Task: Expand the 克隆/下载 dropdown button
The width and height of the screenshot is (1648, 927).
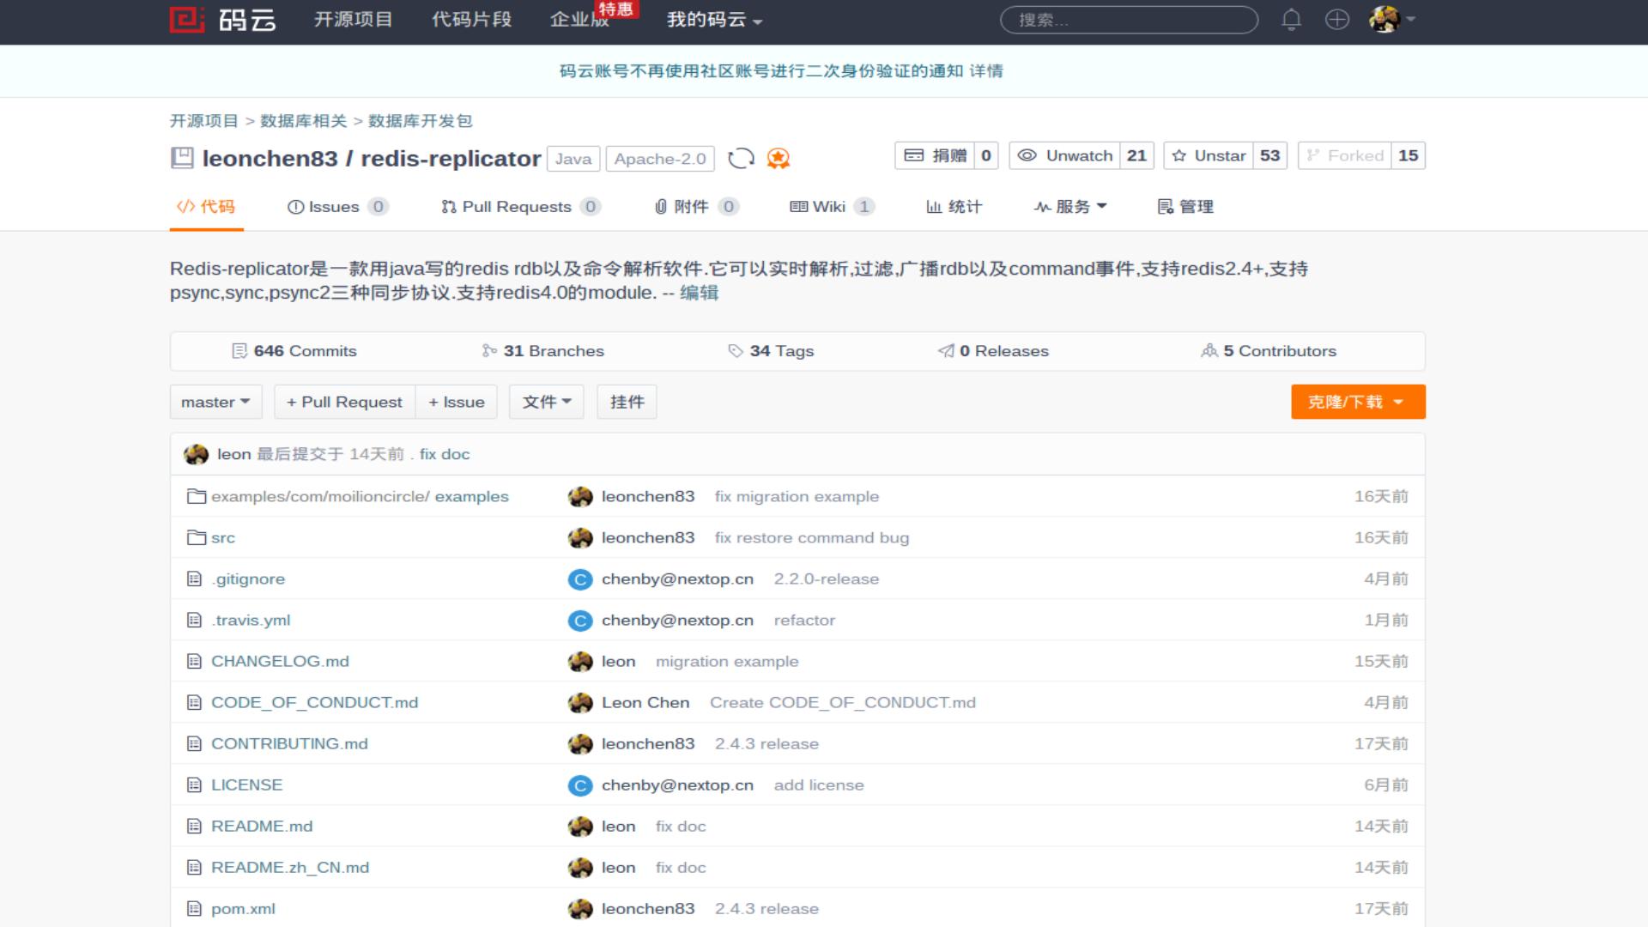Action: coord(1358,402)
